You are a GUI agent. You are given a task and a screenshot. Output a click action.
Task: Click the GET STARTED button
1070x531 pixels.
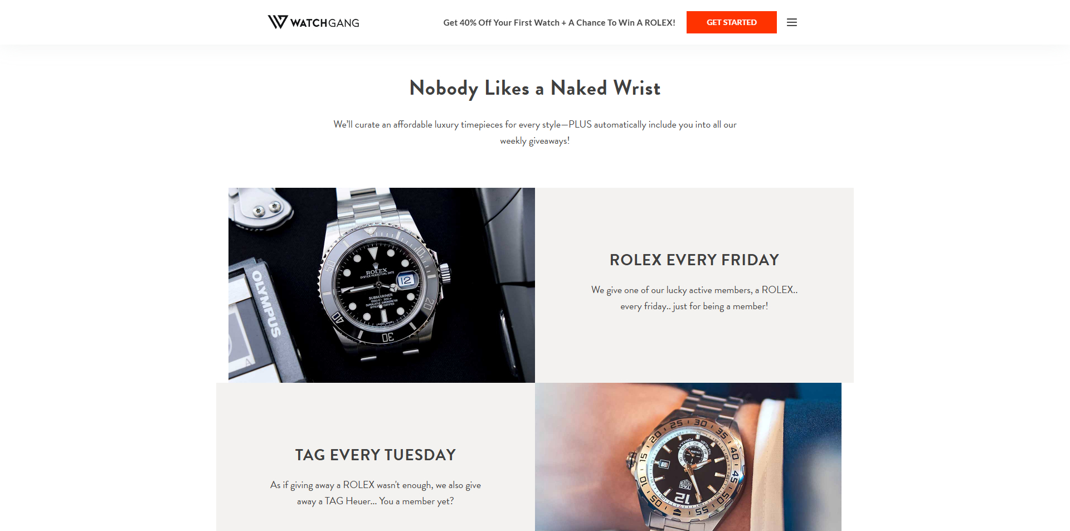coord(731,22)
